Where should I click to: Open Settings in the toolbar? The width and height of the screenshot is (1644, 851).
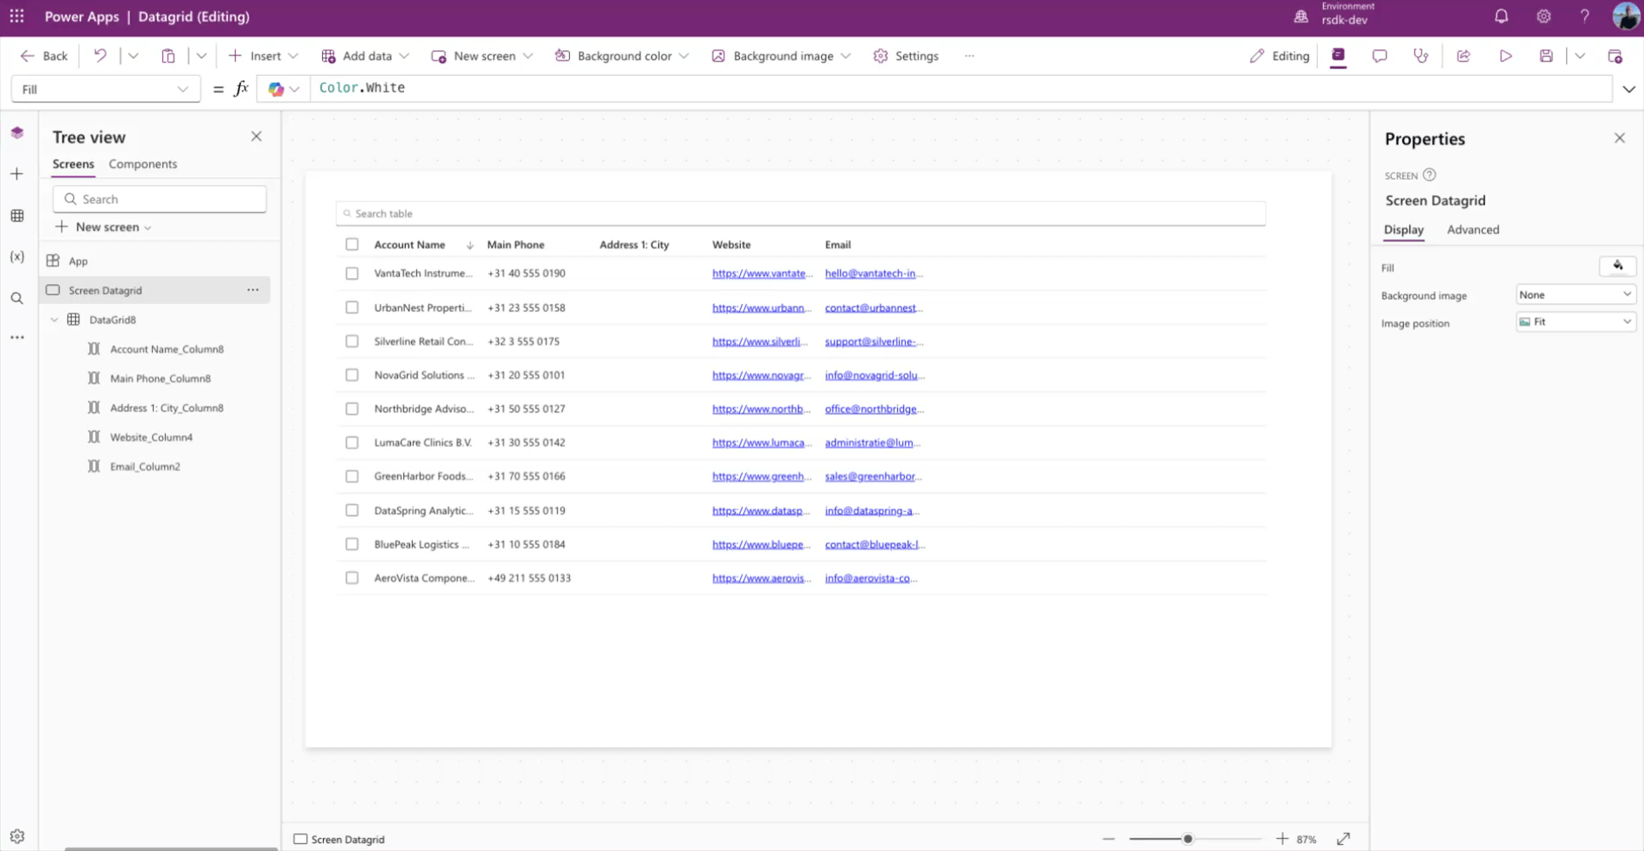pos(906,56)
